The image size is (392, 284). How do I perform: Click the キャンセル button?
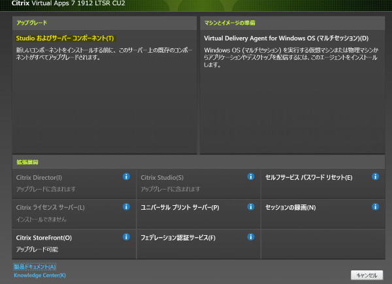367,276
